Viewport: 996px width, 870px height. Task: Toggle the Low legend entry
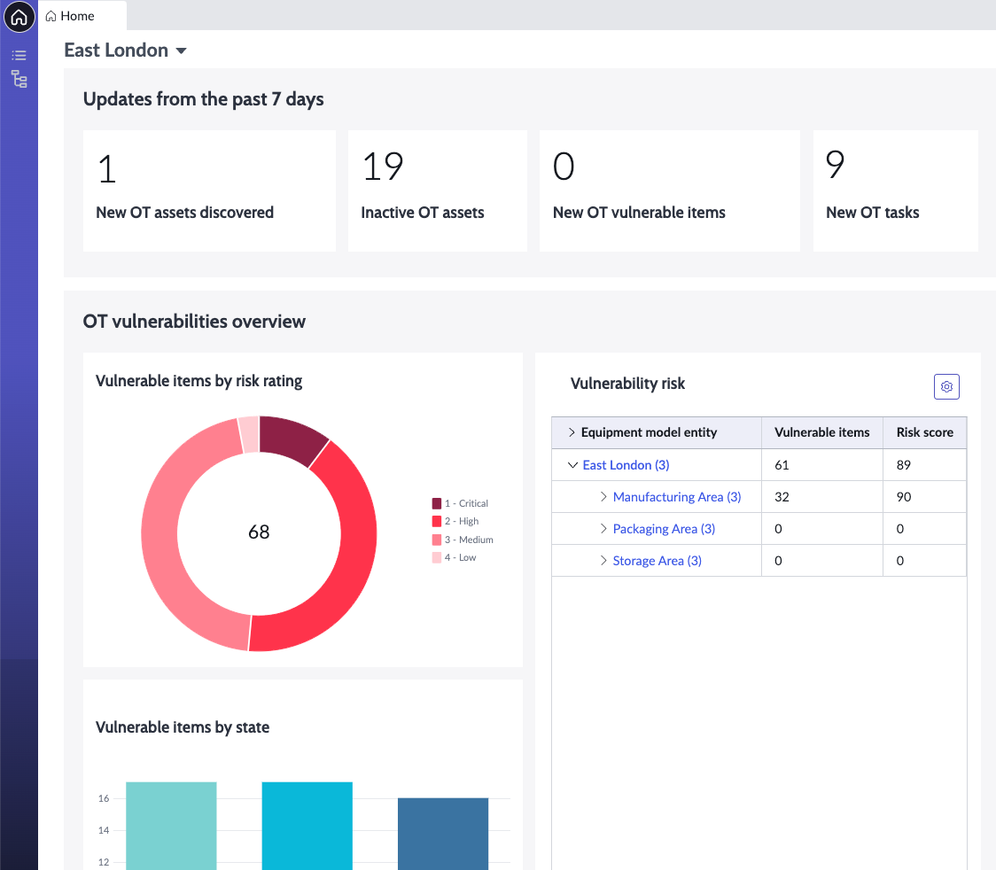[x=455, y=557]
